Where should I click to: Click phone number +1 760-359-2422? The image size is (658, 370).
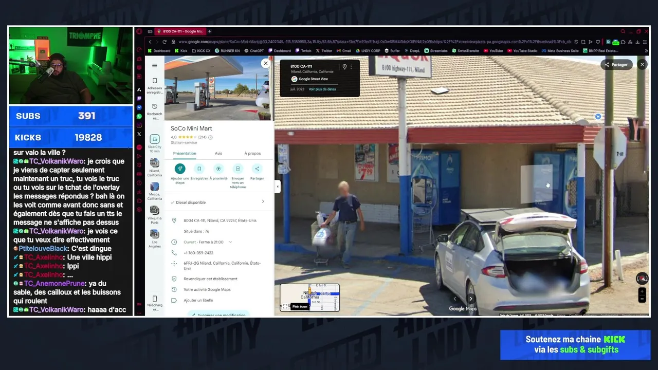point(198,253)
